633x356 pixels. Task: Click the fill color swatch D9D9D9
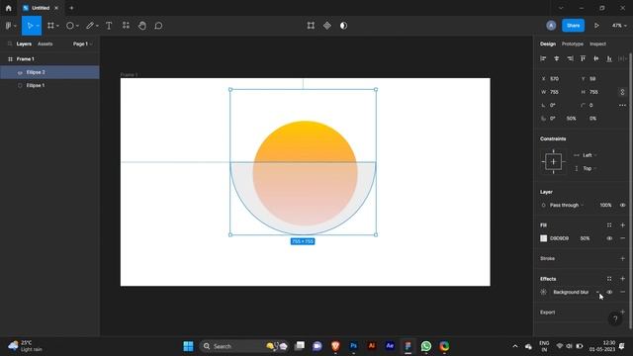pyautogui.click(x=543, y=238)
